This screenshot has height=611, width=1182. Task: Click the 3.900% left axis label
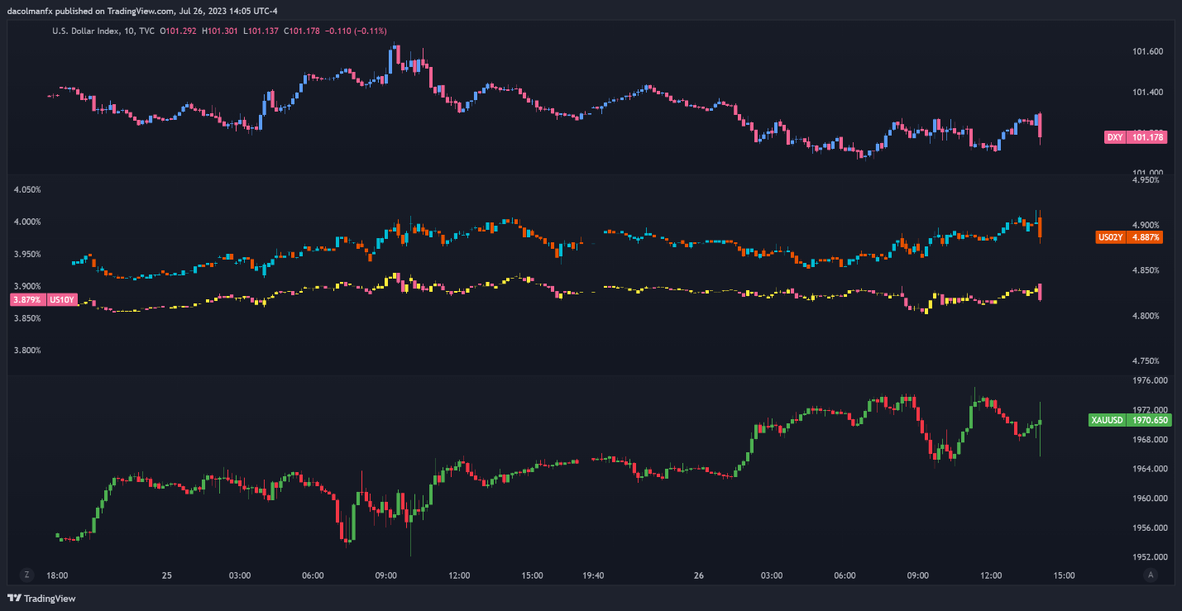tap(27, 286)
